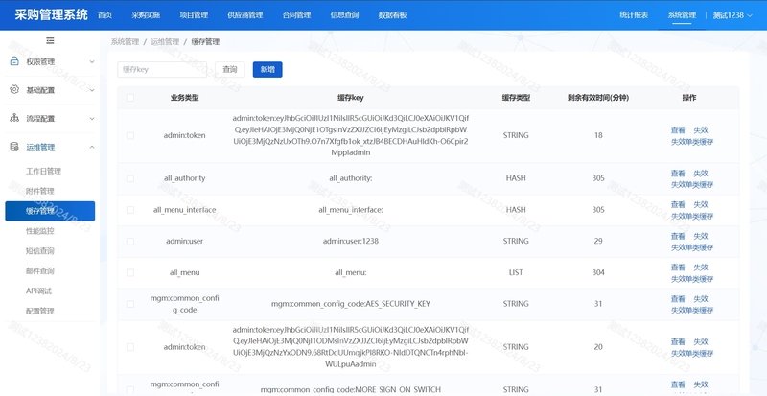
Task: Open 工作日管理 in the sidebar
Action: [43, 172]
